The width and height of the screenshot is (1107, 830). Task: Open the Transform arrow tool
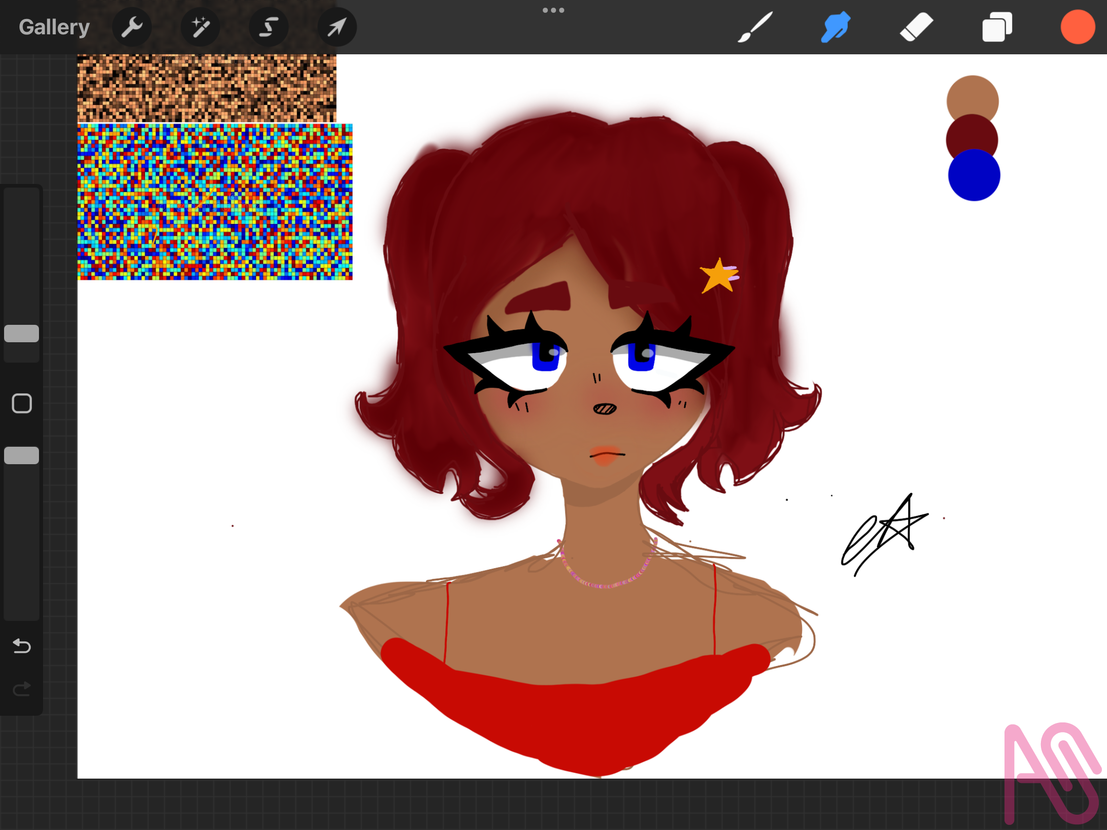coord(337,27)
